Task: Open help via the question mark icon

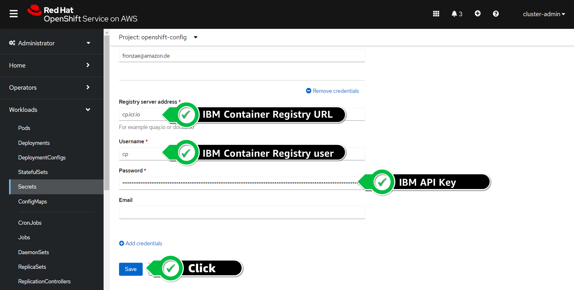Action: [496, 14]
